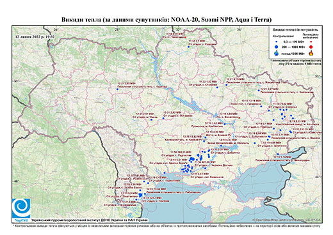Select the red marker east of the Dnipro
The height and width of the screenshot is (235, 333).
click(x=240, y=117)
